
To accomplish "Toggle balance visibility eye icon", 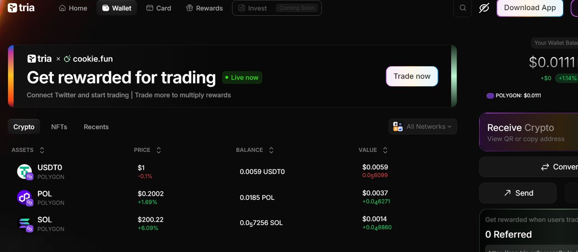I will coord(484,8).
